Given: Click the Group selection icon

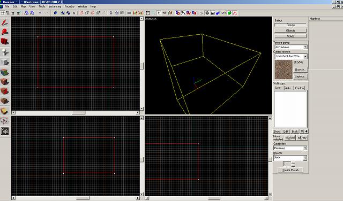Looking at the screenshot, I should point(63,13).
